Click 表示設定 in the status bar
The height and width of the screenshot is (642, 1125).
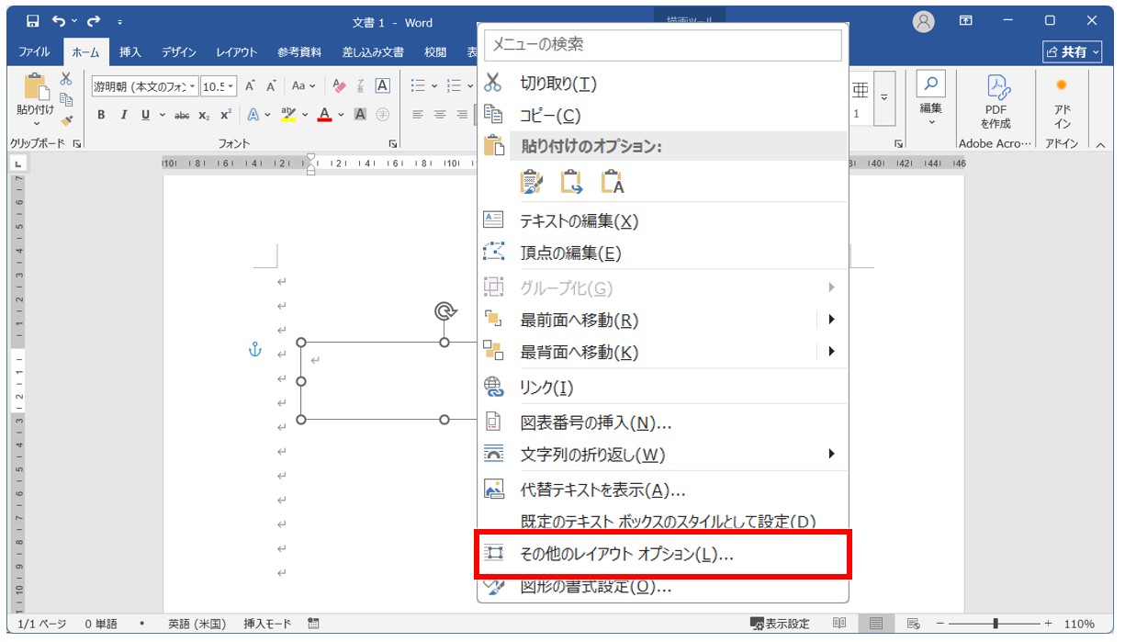pos(781,624)
